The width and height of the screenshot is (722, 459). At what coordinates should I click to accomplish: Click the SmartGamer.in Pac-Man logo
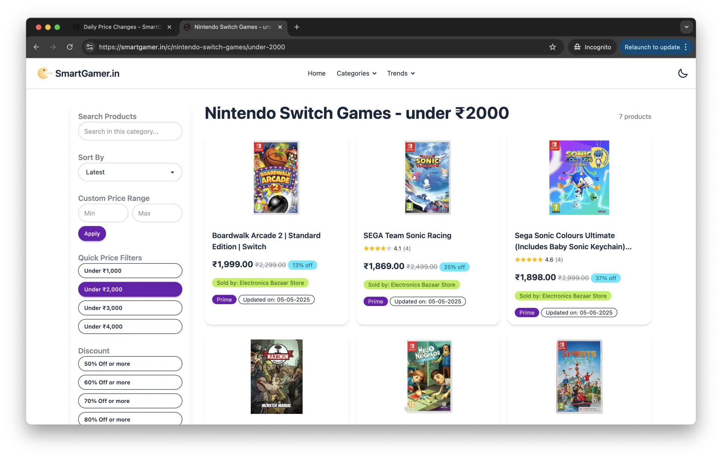tap(44, 73)
